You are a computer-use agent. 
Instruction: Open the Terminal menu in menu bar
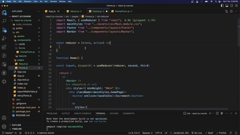53,1
